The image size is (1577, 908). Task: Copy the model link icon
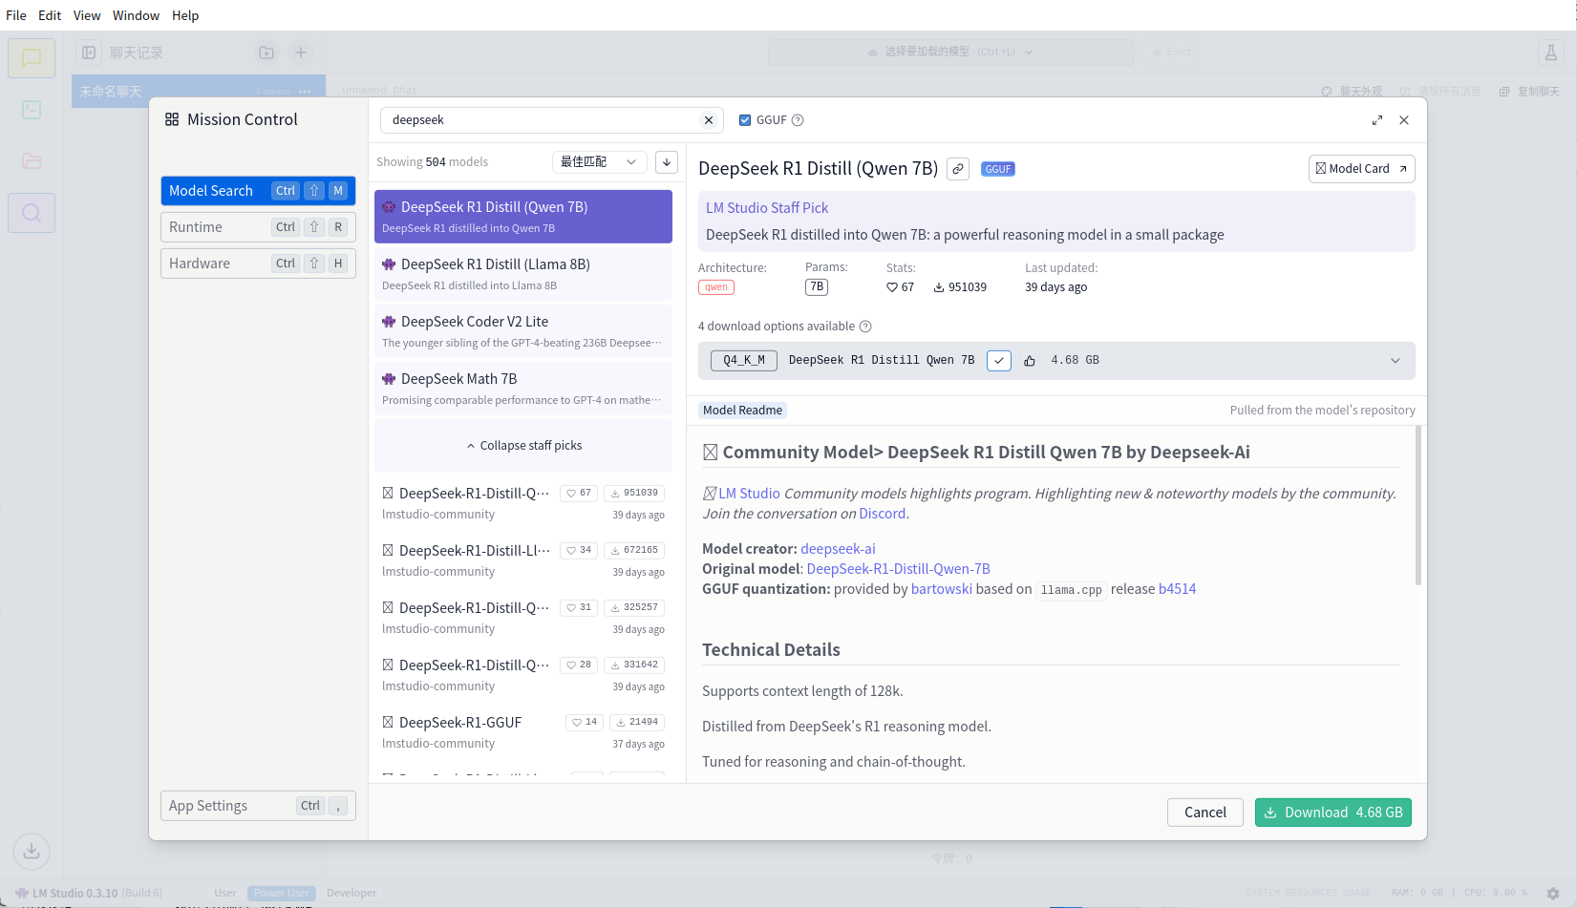click(x=958, y=169)
